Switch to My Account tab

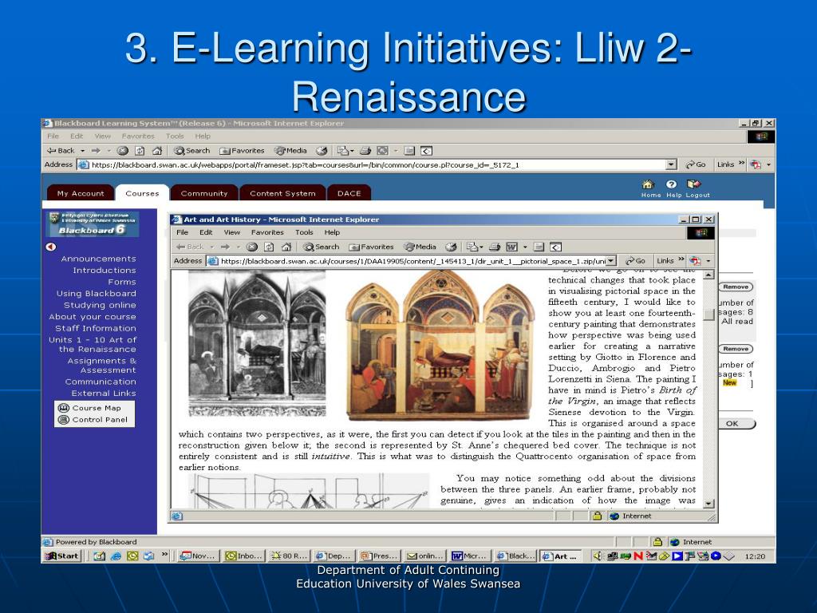tap(81, 193)
